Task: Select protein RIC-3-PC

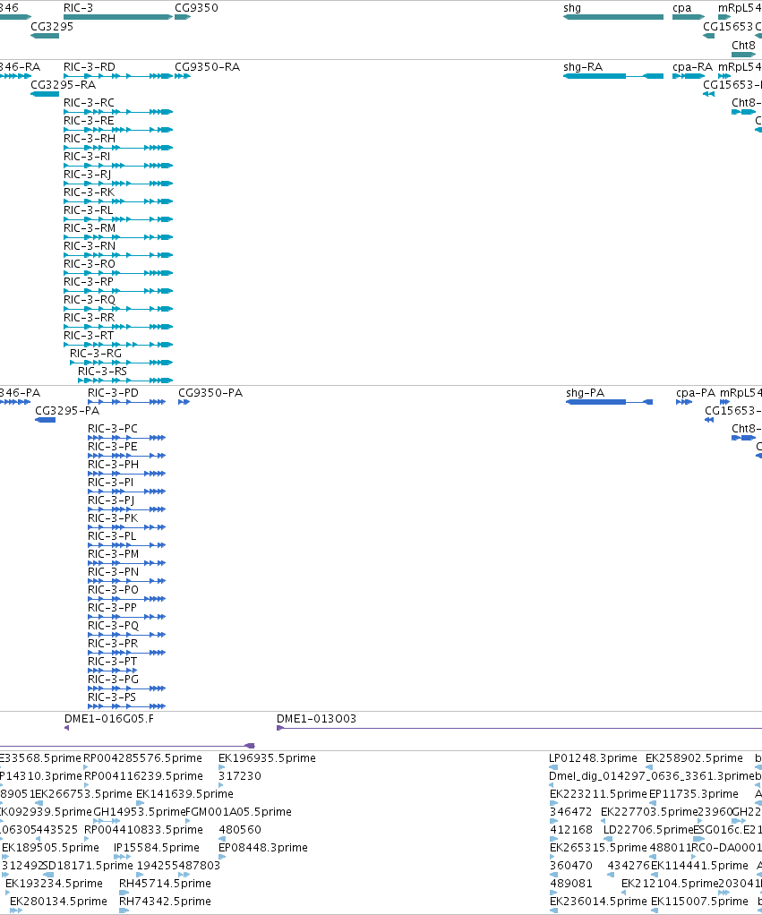Action: pos(113,428)
